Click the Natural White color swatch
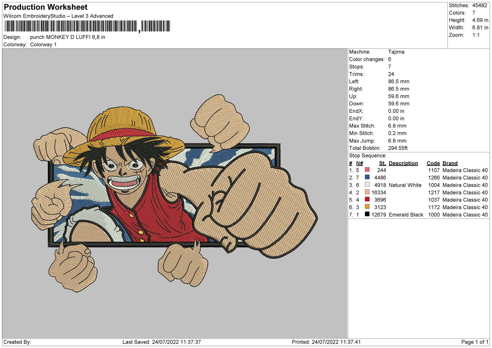492x348 pixels. [367, 185]
